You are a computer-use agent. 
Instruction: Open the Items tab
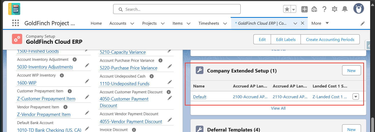[177, 23]
